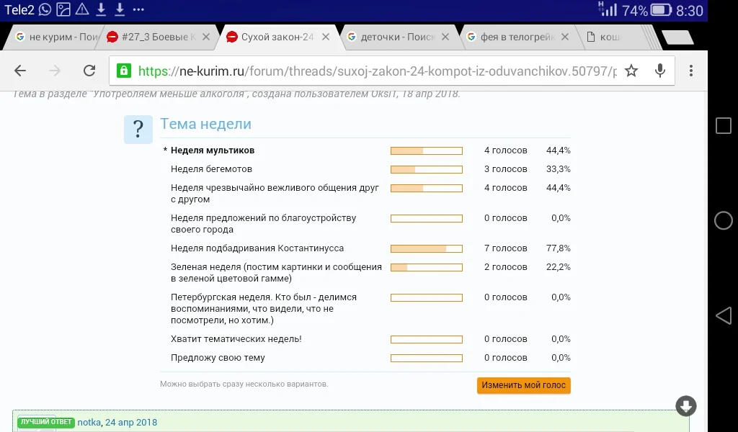Switch to the деточки search tab
This screenshot has height=432, width=738.
click(x=395, y=36)
